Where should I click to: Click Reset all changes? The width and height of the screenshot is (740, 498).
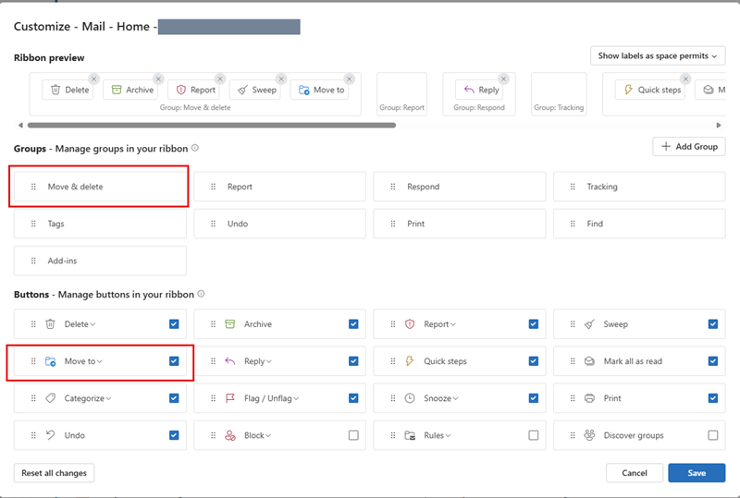(54, 473)
